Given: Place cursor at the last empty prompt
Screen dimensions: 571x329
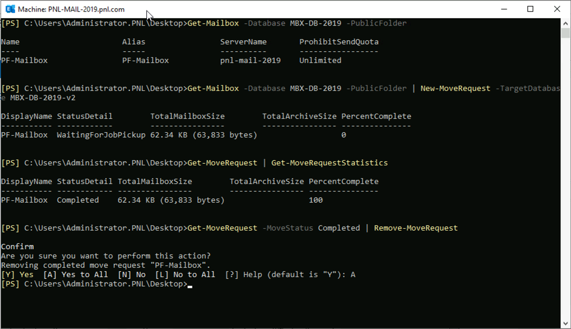Looking at the screenshot, I should (190, 284).
